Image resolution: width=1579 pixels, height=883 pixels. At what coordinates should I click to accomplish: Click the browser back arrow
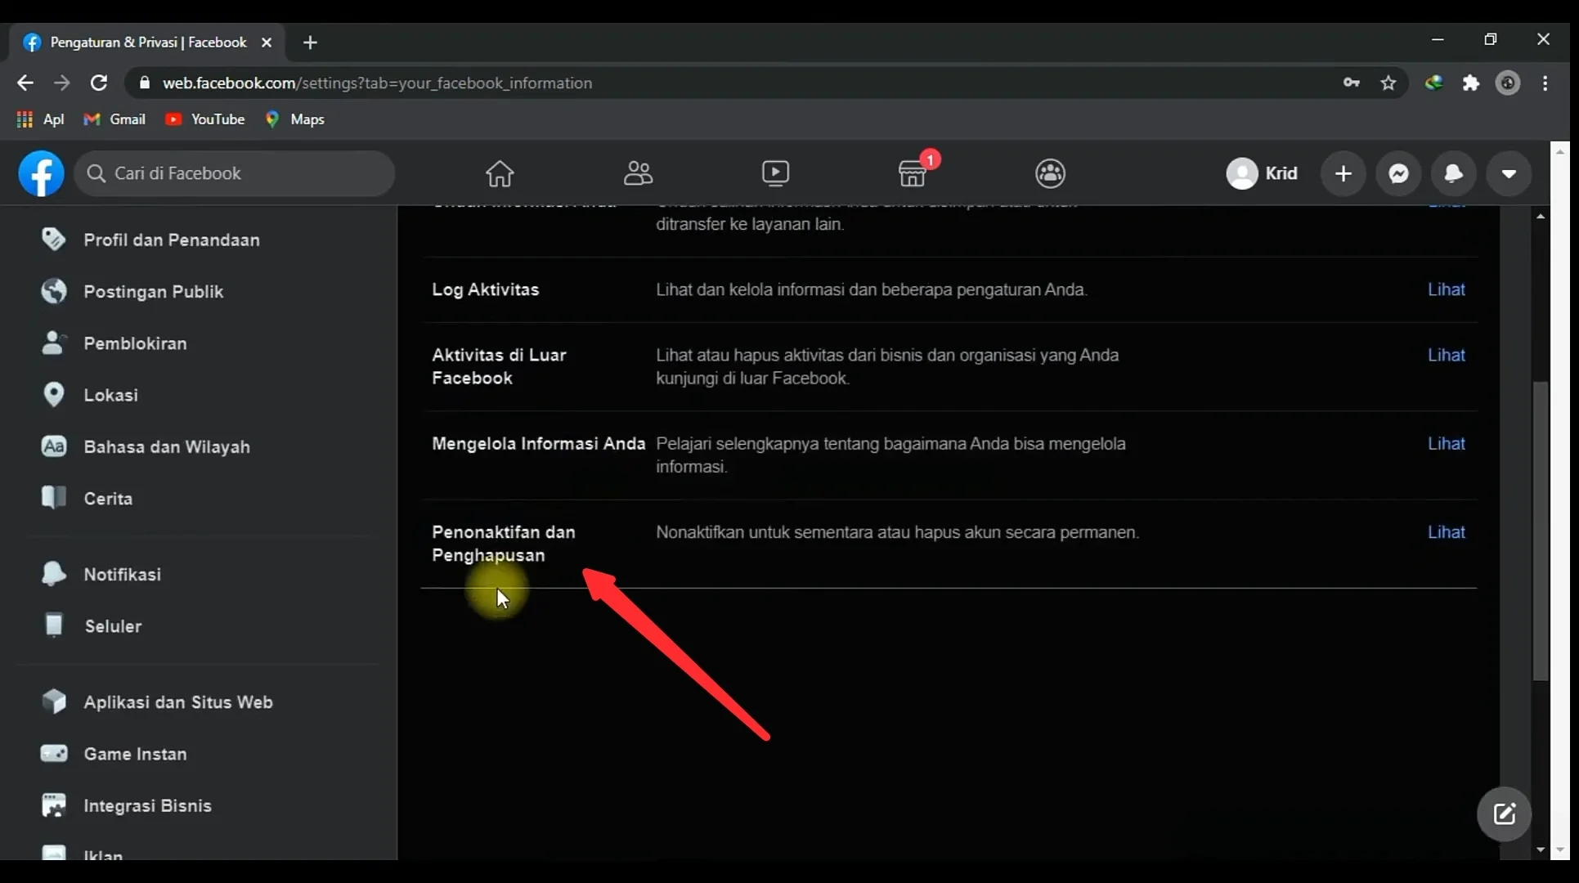click(x=25, y=83)
